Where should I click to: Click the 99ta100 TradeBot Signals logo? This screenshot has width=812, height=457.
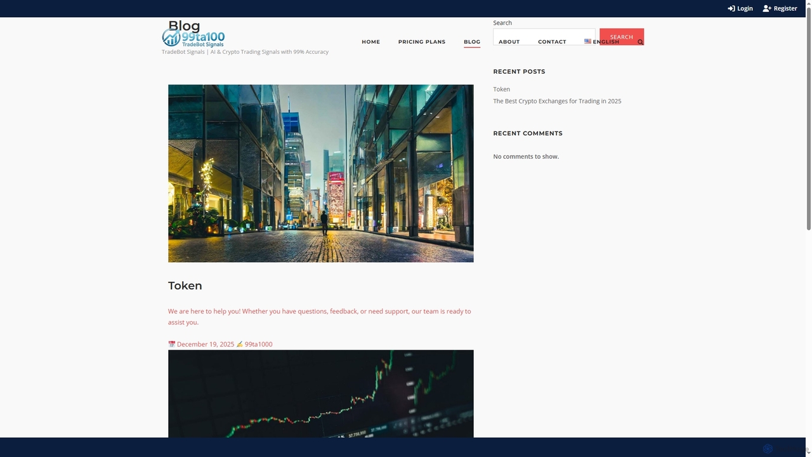pyautogui.click(x=193, y=38)
